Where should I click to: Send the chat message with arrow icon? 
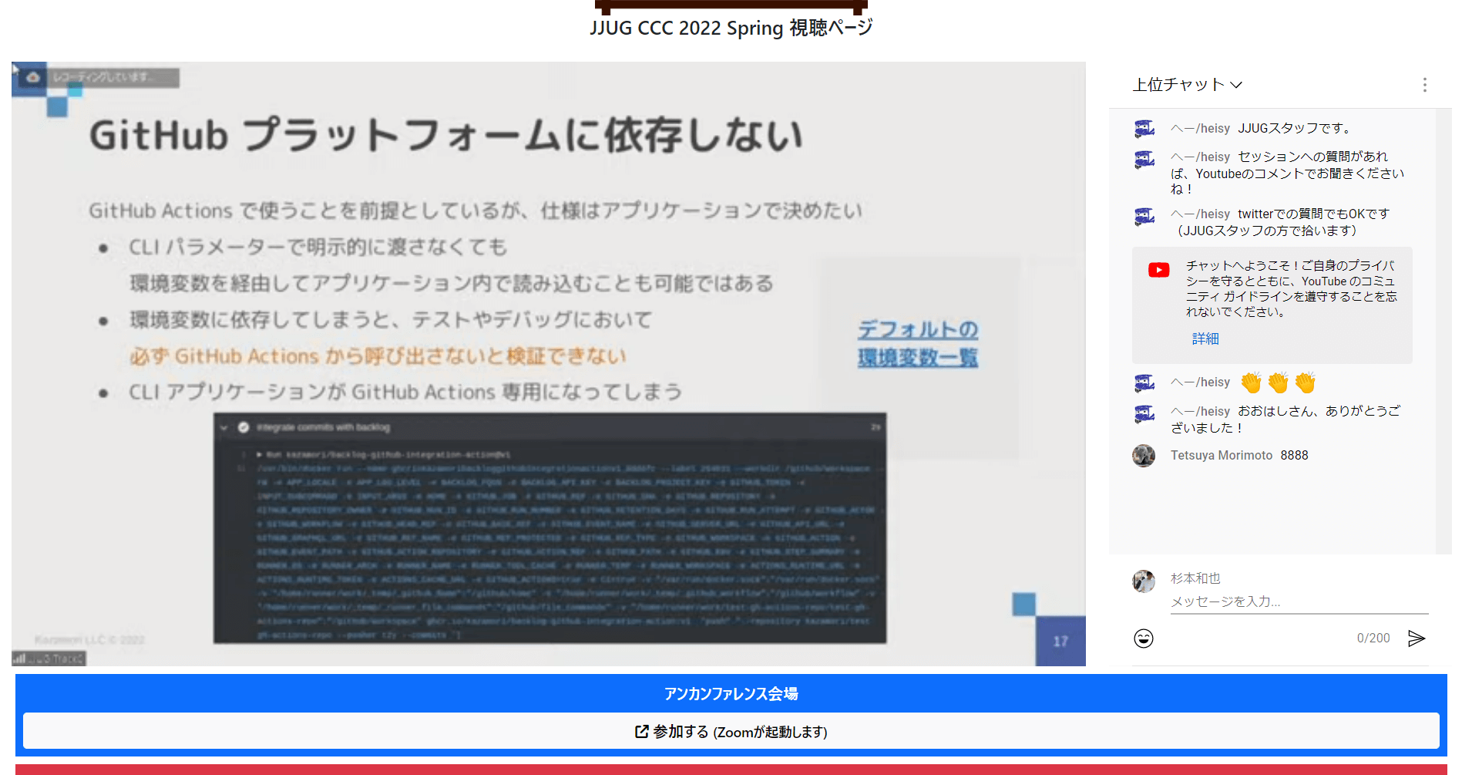(x=1417, y=639)
